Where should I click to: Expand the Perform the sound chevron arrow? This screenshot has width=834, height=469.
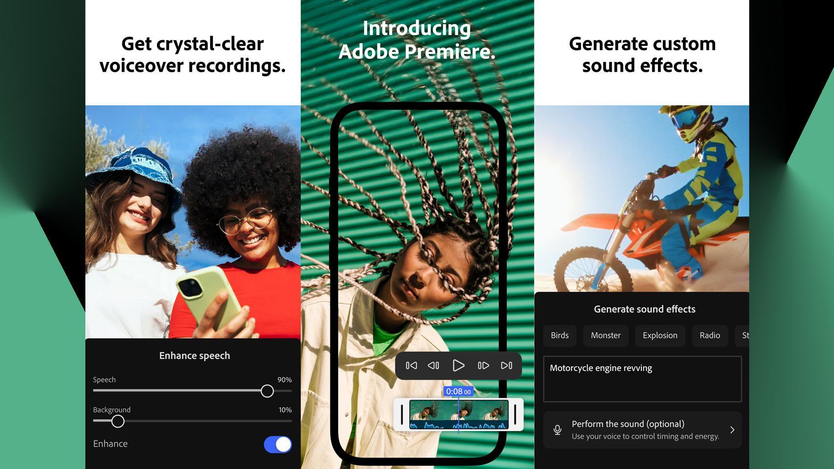point(732,430)
